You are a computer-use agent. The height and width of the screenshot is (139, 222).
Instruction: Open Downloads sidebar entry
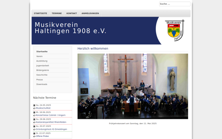coord(42,84)
